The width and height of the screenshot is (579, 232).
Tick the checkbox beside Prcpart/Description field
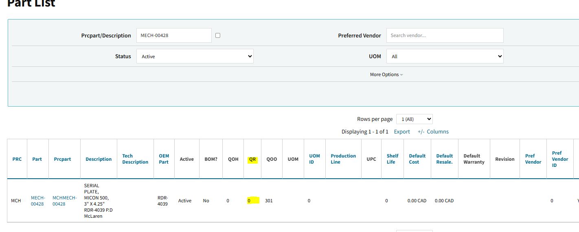tap(218, 35)
